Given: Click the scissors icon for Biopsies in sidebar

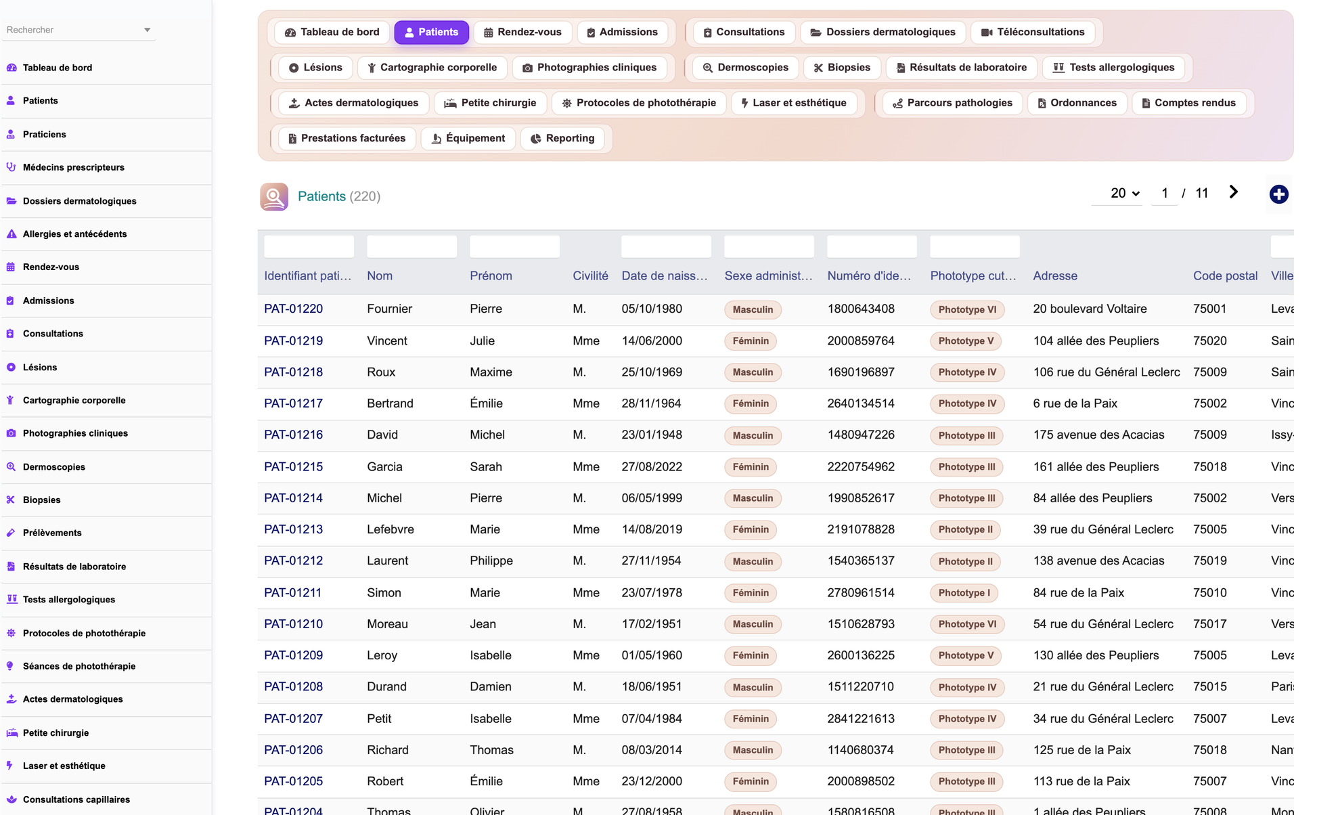Looking at the screenshot, I should tap(11, 500).
